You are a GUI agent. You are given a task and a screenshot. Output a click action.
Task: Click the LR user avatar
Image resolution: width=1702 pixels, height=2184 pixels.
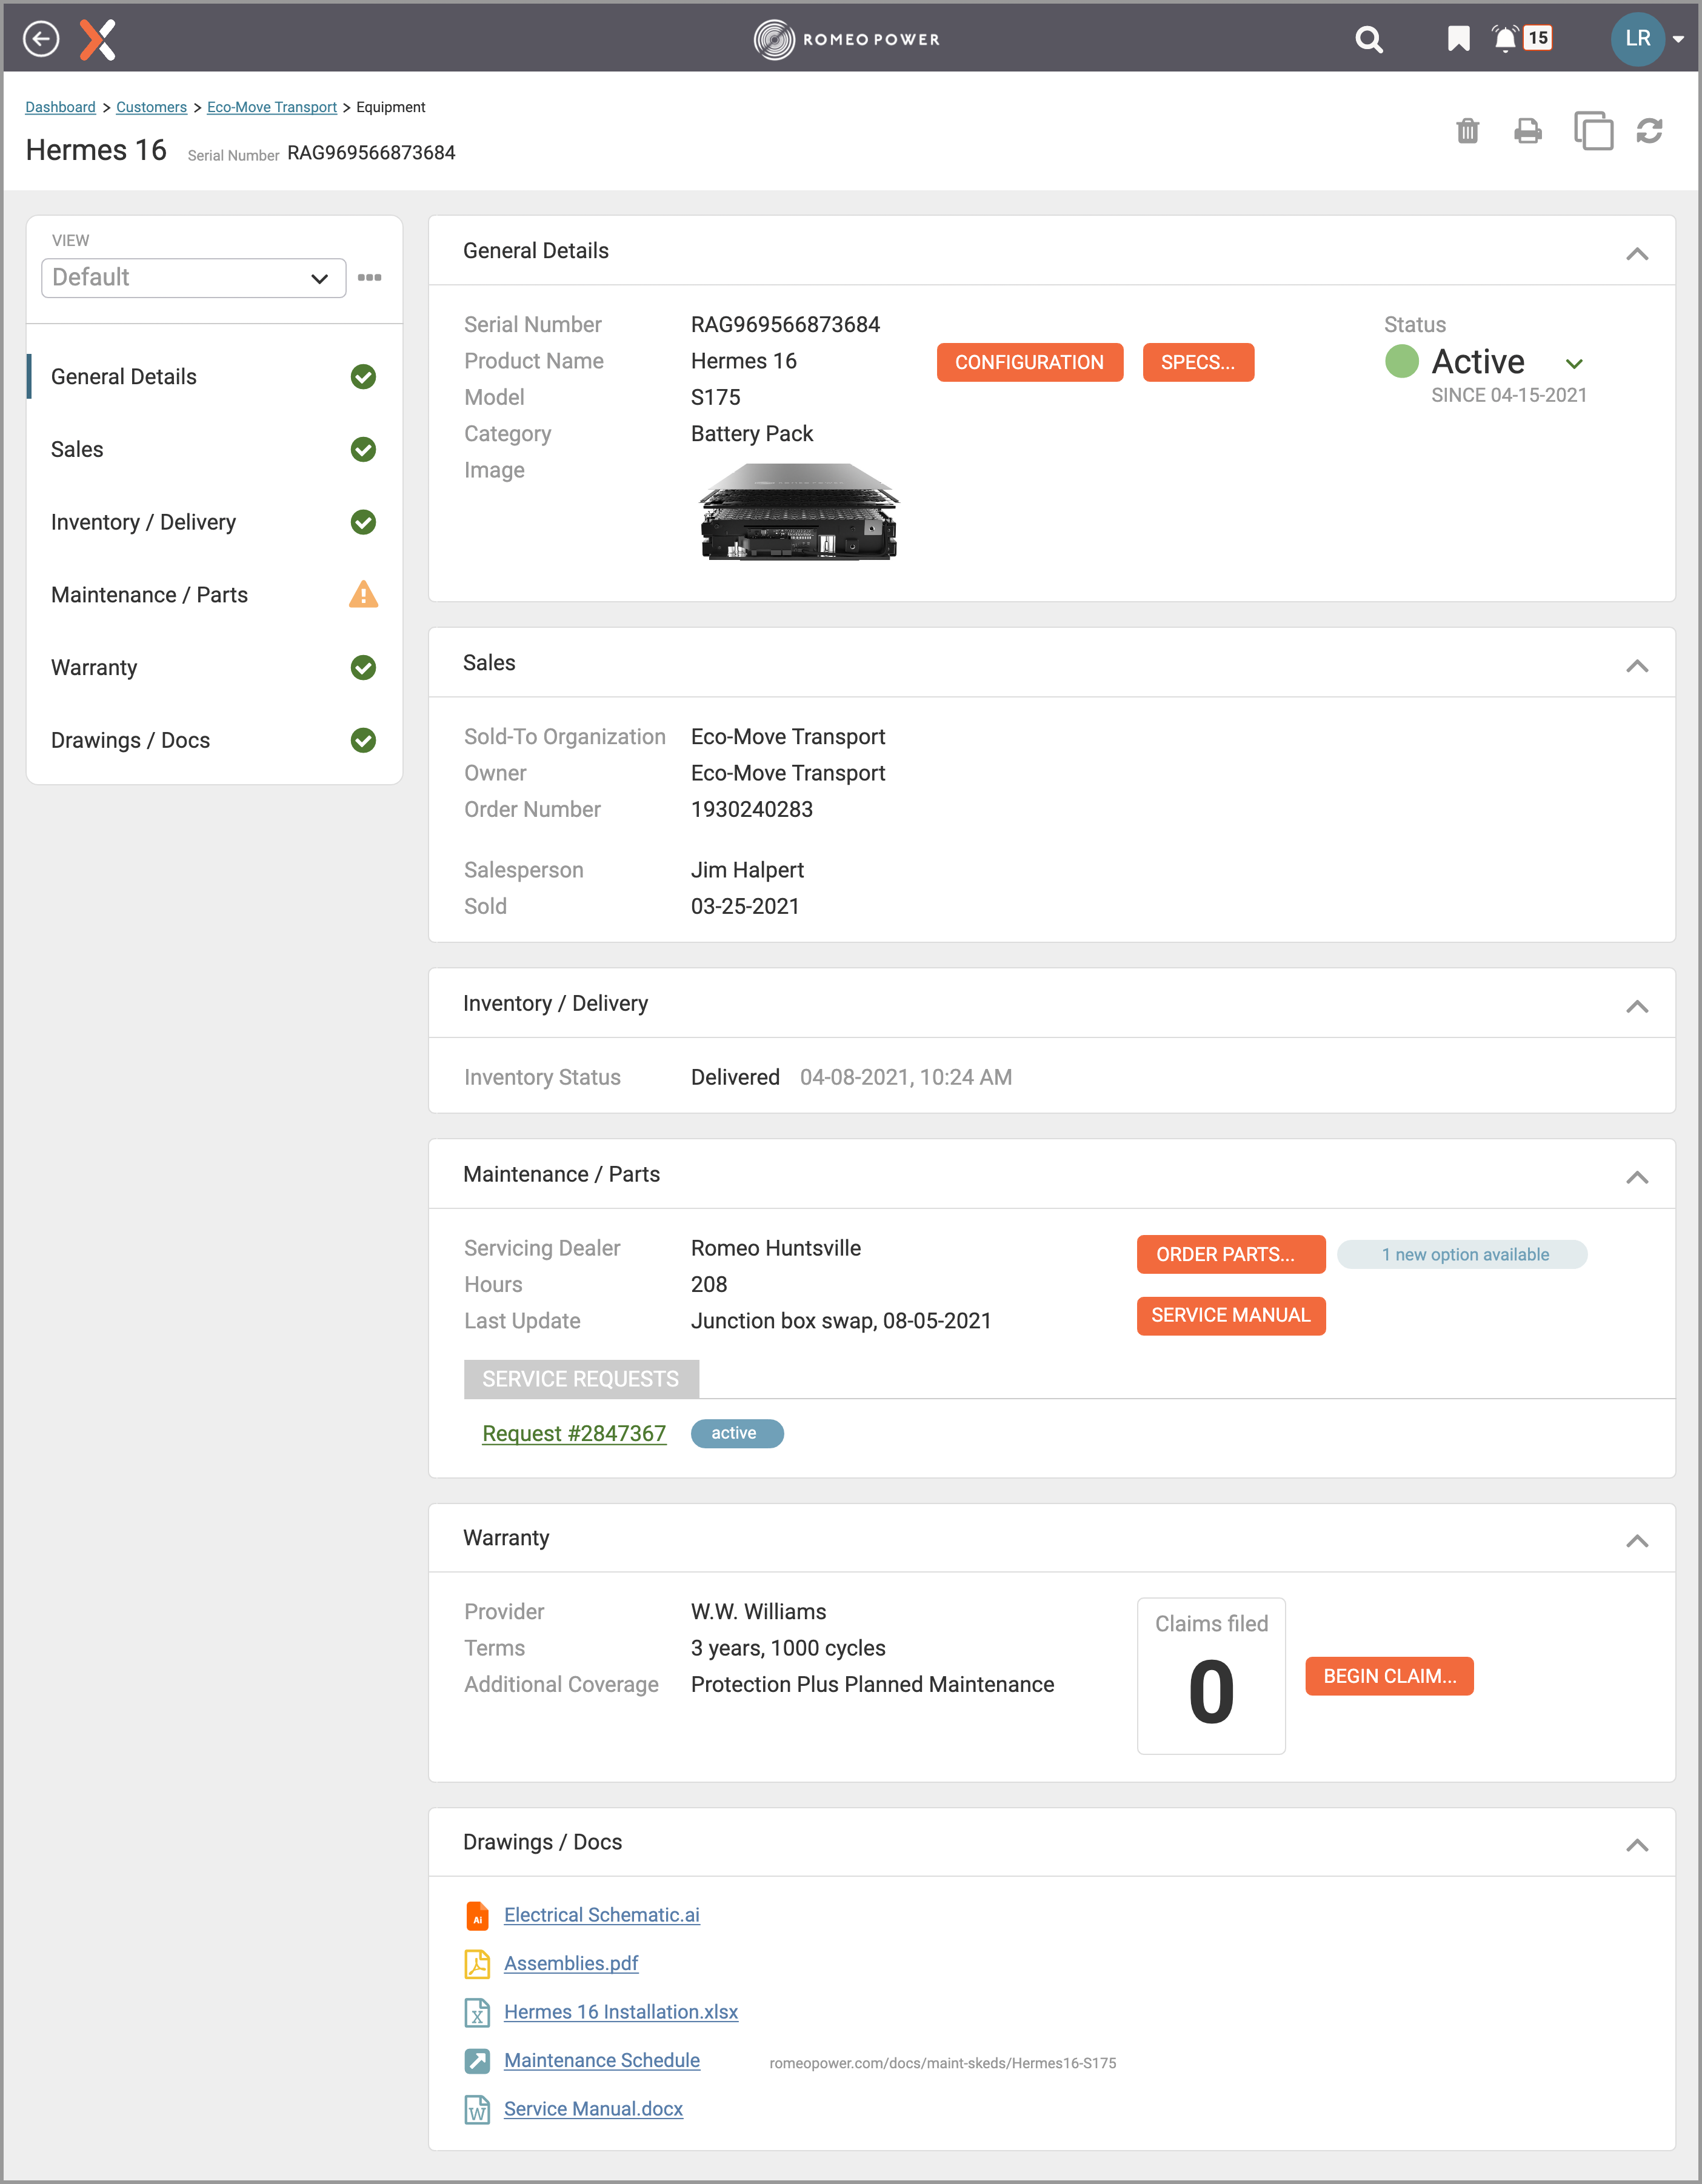(x=1637, y=39)
